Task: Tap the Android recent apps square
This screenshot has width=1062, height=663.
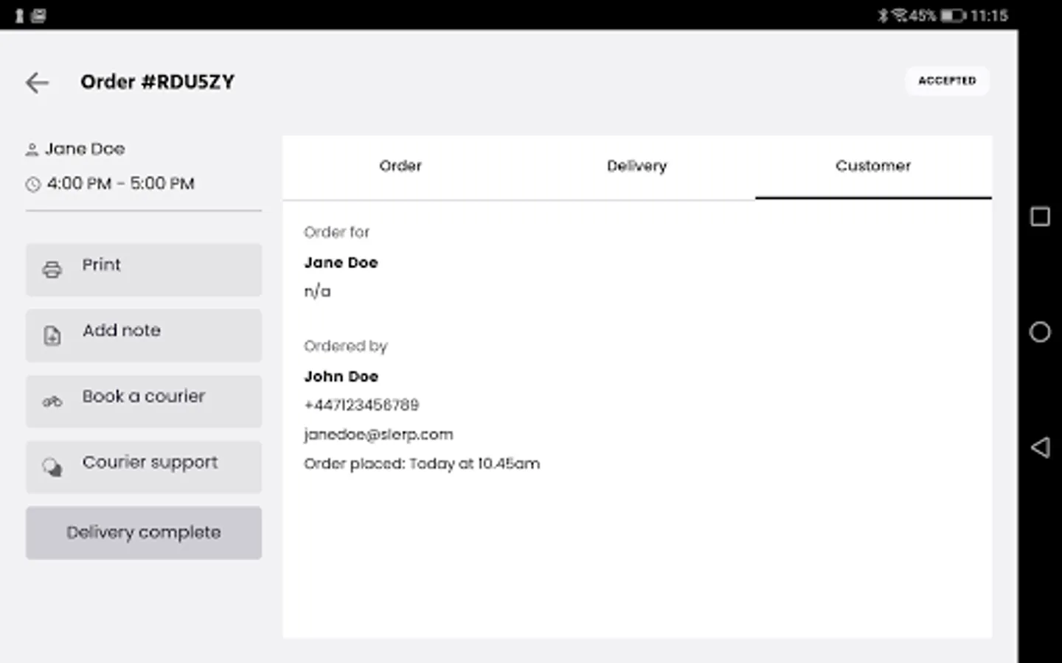Action: pos(1040,217)
